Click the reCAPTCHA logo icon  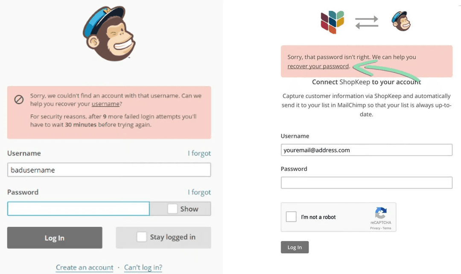380,213
